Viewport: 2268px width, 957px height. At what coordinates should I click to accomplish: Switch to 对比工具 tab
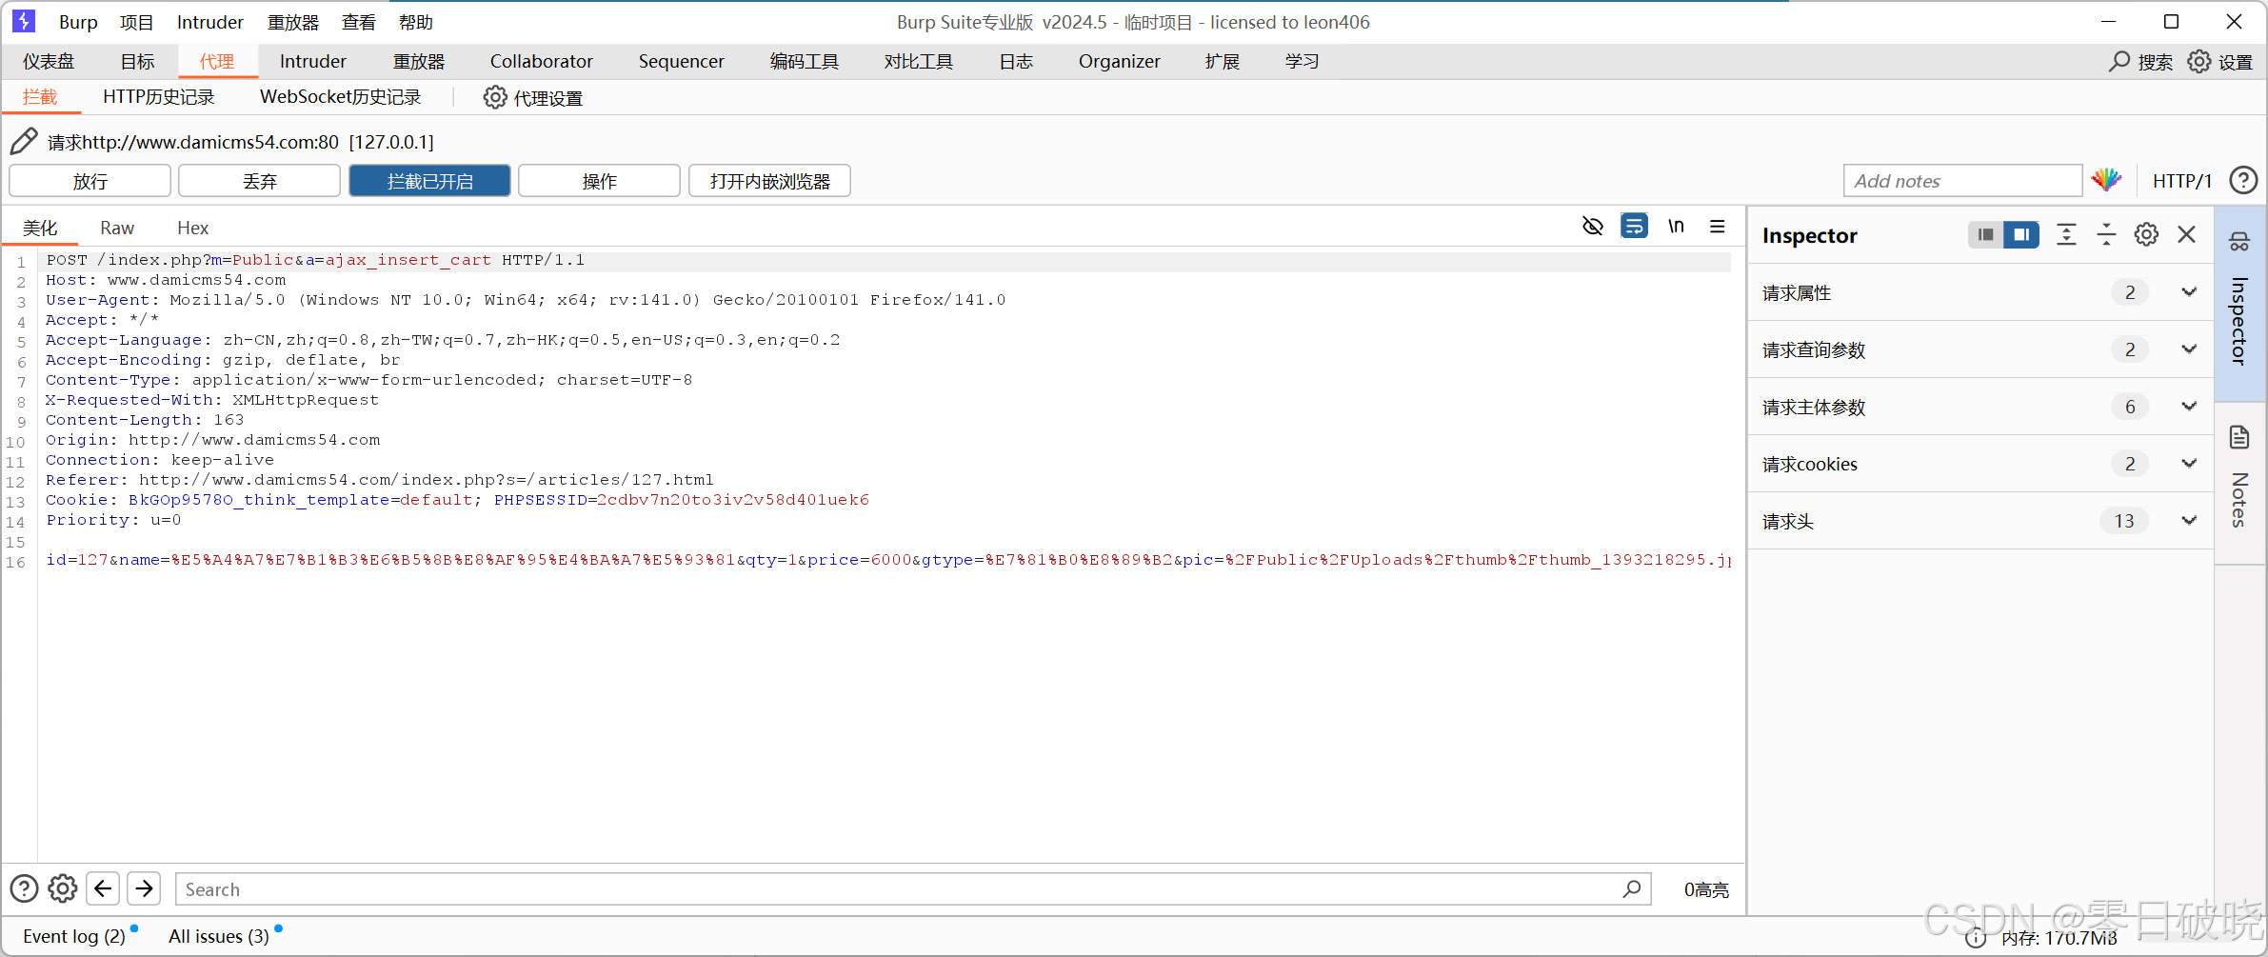[x=919, y=62]
